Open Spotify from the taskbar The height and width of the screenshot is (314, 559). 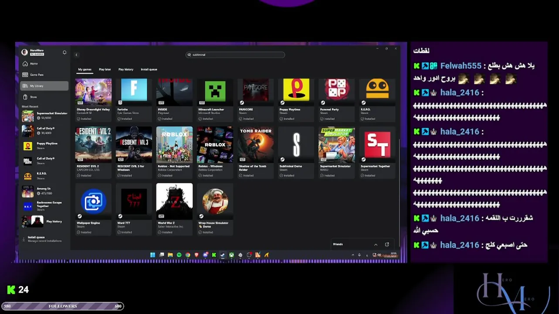tap(179, 255)
